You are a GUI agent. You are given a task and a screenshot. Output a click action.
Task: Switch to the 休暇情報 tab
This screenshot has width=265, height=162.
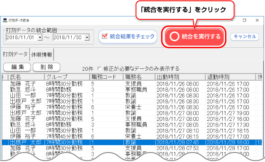[x=42, y=55]
